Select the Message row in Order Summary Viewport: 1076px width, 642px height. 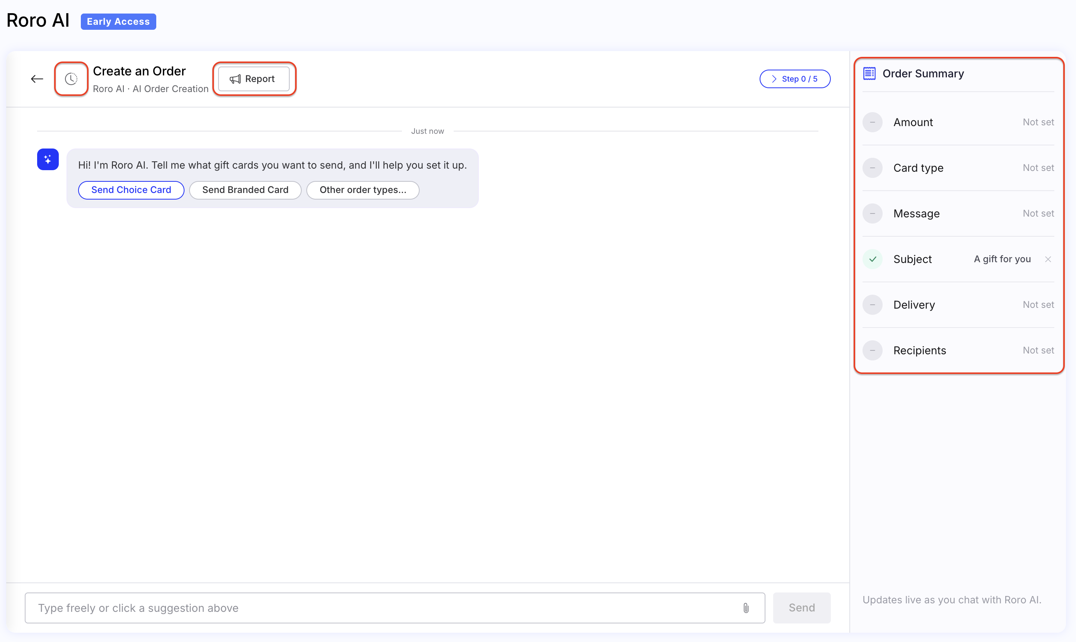click(x=958, y=214)
